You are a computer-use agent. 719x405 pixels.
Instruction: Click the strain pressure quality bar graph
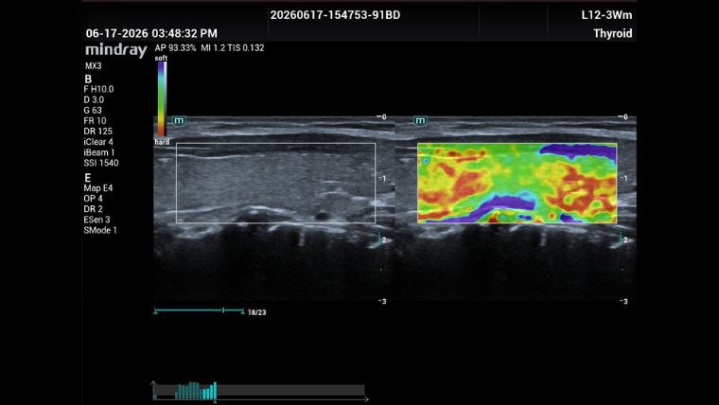pos(259,391)
